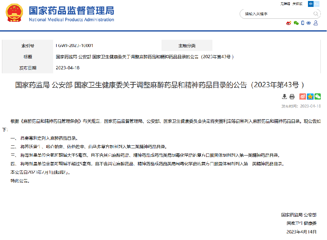The image size is (327, 240).
Task: Click the 发布日期 label cell
Action: pyautogui.click(x=28, y=68)
